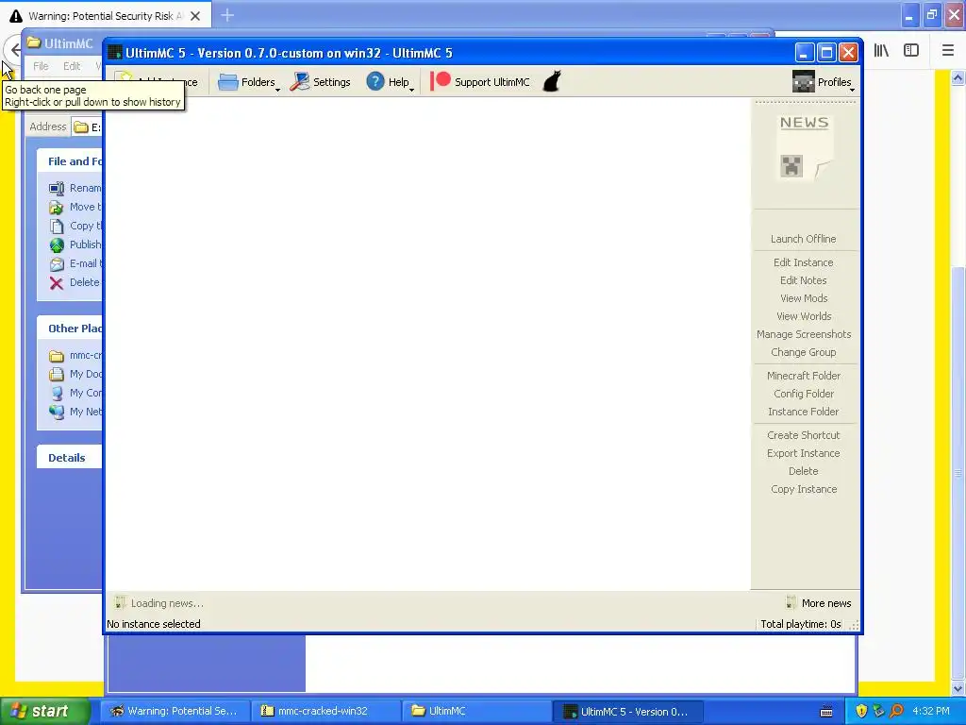Click Move task icon in Explorer panel

(x=57, y=207)
